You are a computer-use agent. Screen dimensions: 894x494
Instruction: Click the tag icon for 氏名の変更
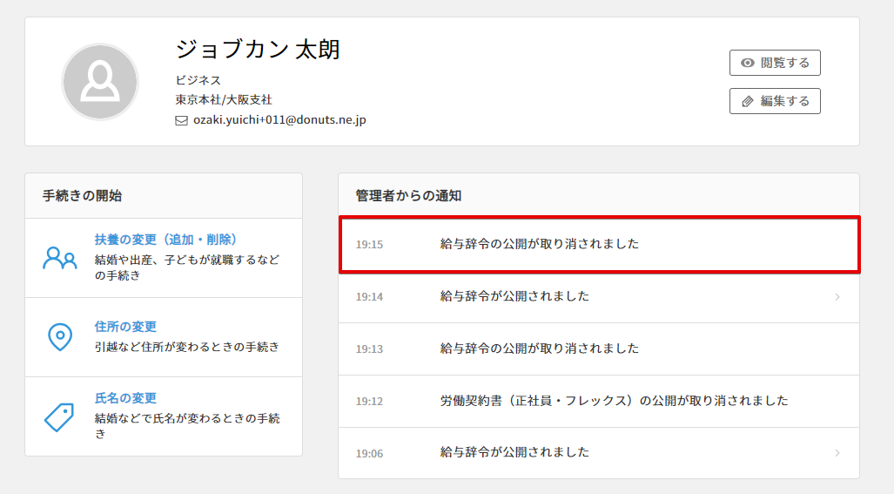tap(59, 417)
